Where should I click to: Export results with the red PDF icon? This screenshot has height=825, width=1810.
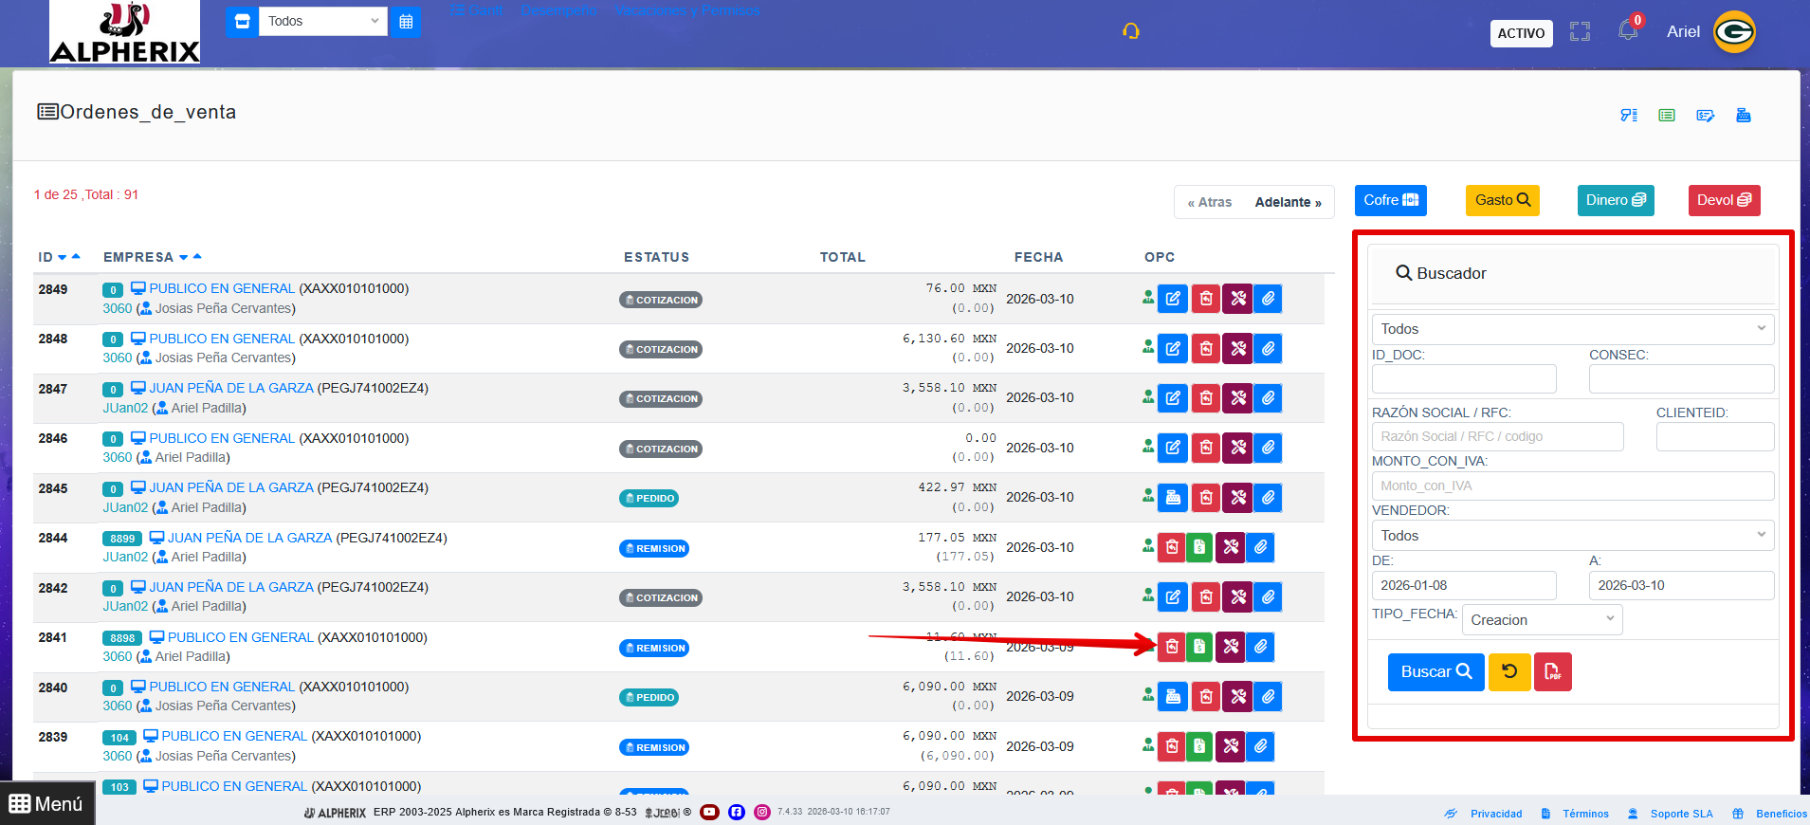coord(1552,672)
